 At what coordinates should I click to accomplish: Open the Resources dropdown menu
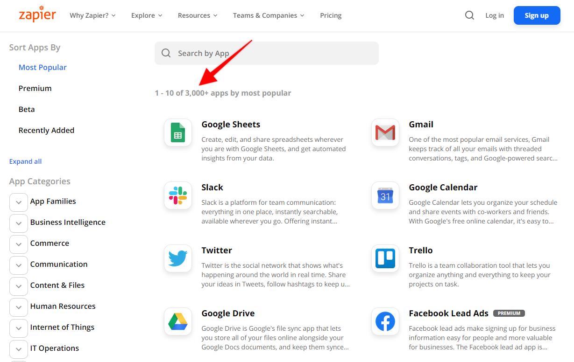click(x=198, y=15)
